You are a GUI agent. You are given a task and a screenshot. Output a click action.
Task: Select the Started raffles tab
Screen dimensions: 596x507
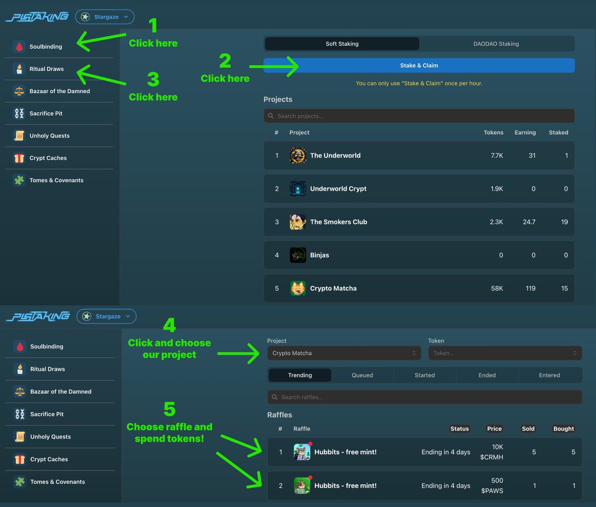coord(425,376)
